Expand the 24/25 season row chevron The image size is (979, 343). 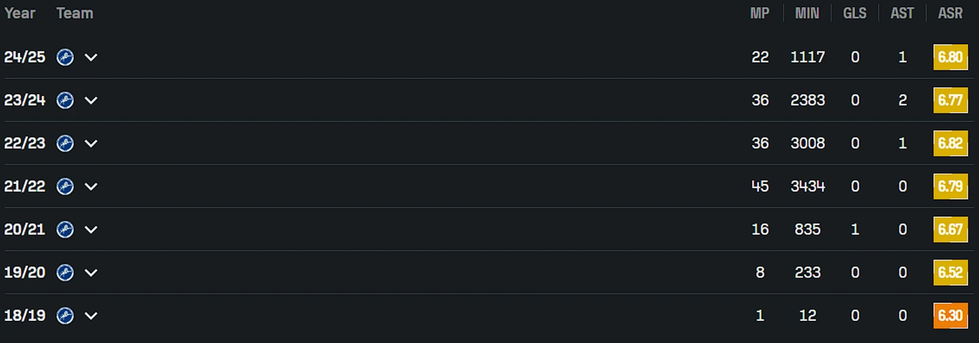click(91, 58)
